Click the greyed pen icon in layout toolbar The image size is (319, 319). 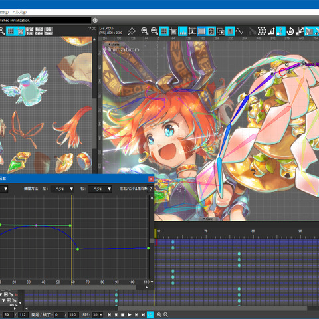click(252, 31)
